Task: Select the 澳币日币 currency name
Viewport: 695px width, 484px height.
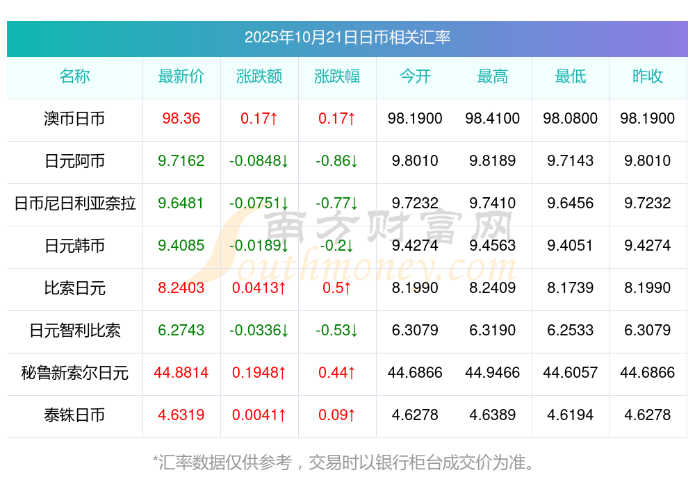Action: tap(74, 119)
